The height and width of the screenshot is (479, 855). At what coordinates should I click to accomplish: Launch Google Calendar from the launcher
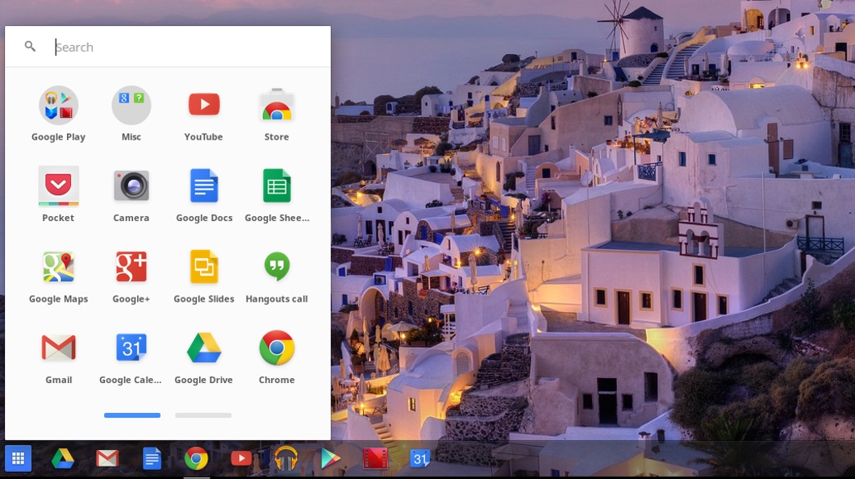(131, 347)
